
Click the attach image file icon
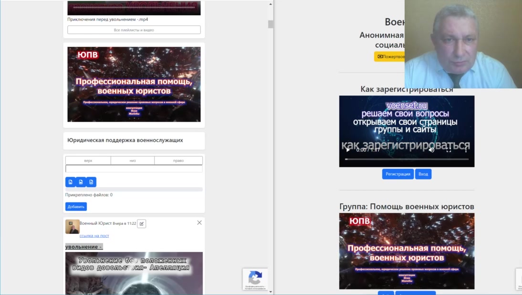point(70,182)
